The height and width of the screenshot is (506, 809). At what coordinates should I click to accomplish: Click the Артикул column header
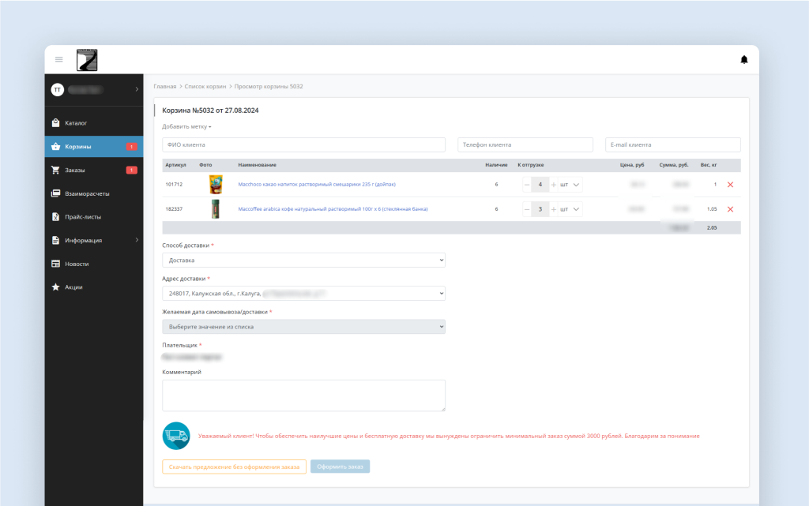(x=176, y=165)
